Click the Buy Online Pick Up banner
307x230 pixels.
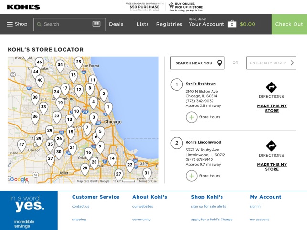(x=186, y=7)
